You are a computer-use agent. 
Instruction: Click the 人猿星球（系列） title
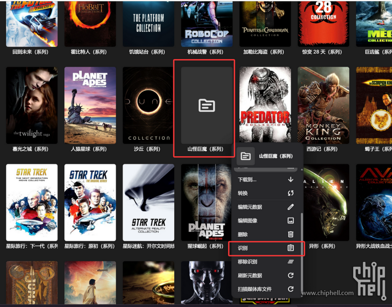coord(89,149)
